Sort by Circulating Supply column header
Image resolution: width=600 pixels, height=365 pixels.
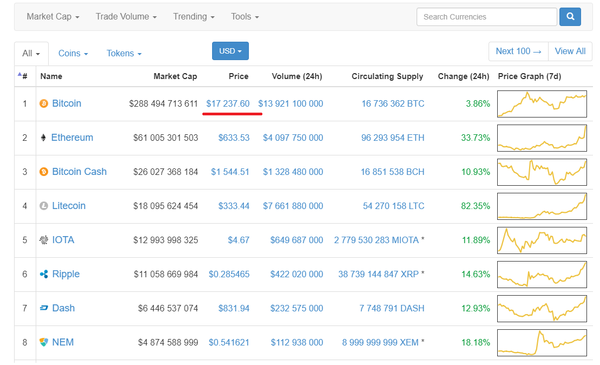pos(387,76)
